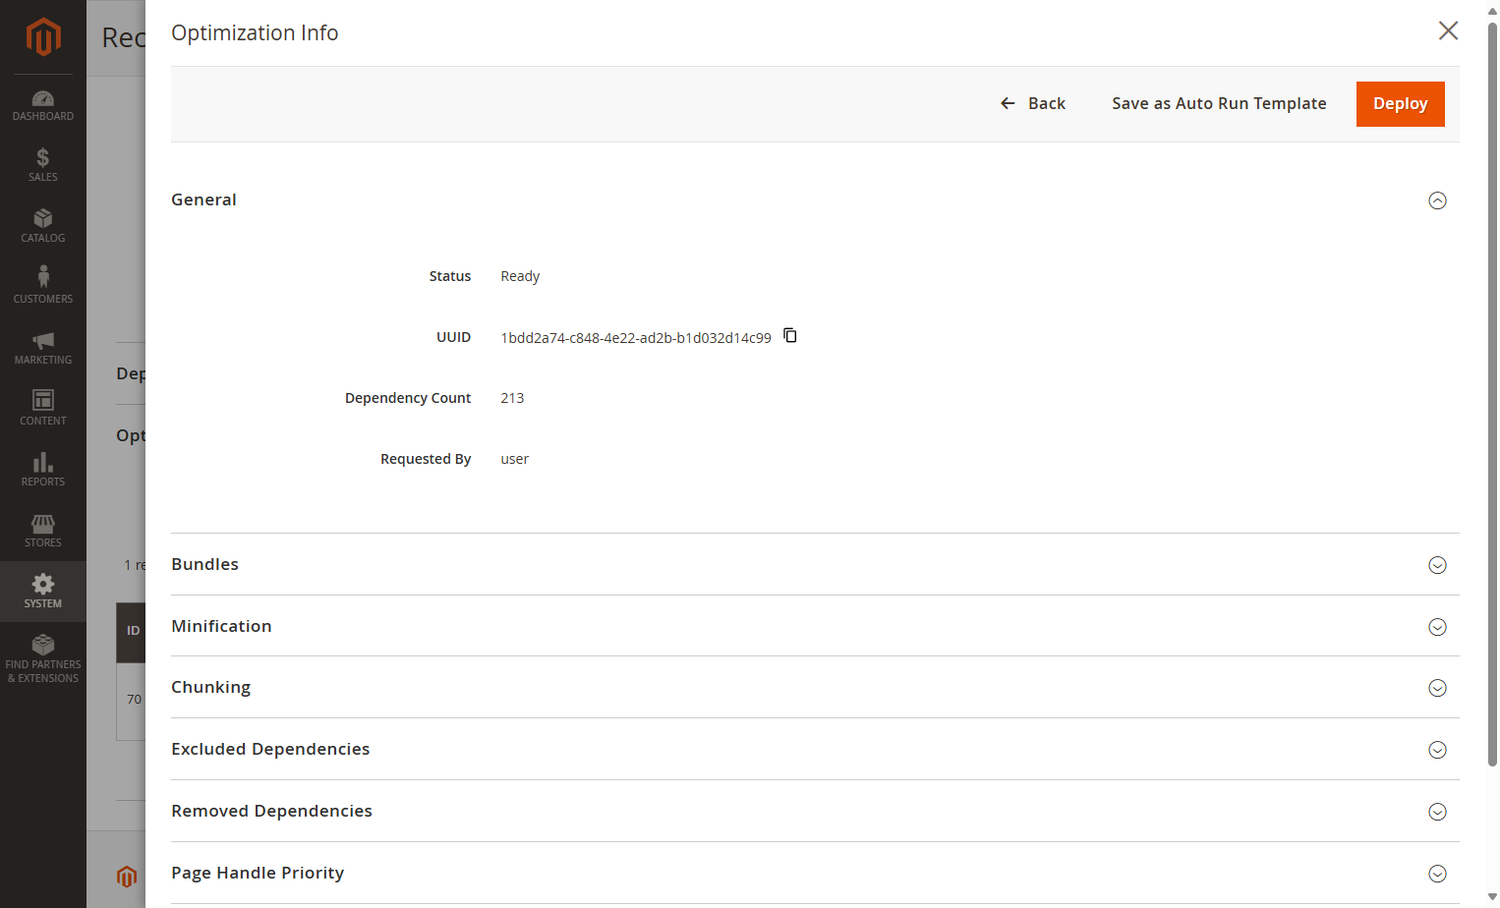Open the Marketing menu in sidebar

coord(43,348)
